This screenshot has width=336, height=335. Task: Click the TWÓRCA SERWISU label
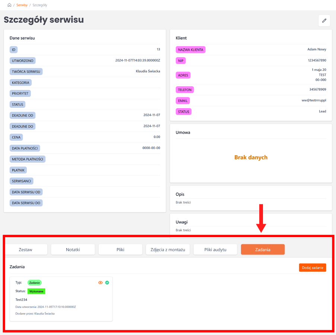click(x=26, y=71)
